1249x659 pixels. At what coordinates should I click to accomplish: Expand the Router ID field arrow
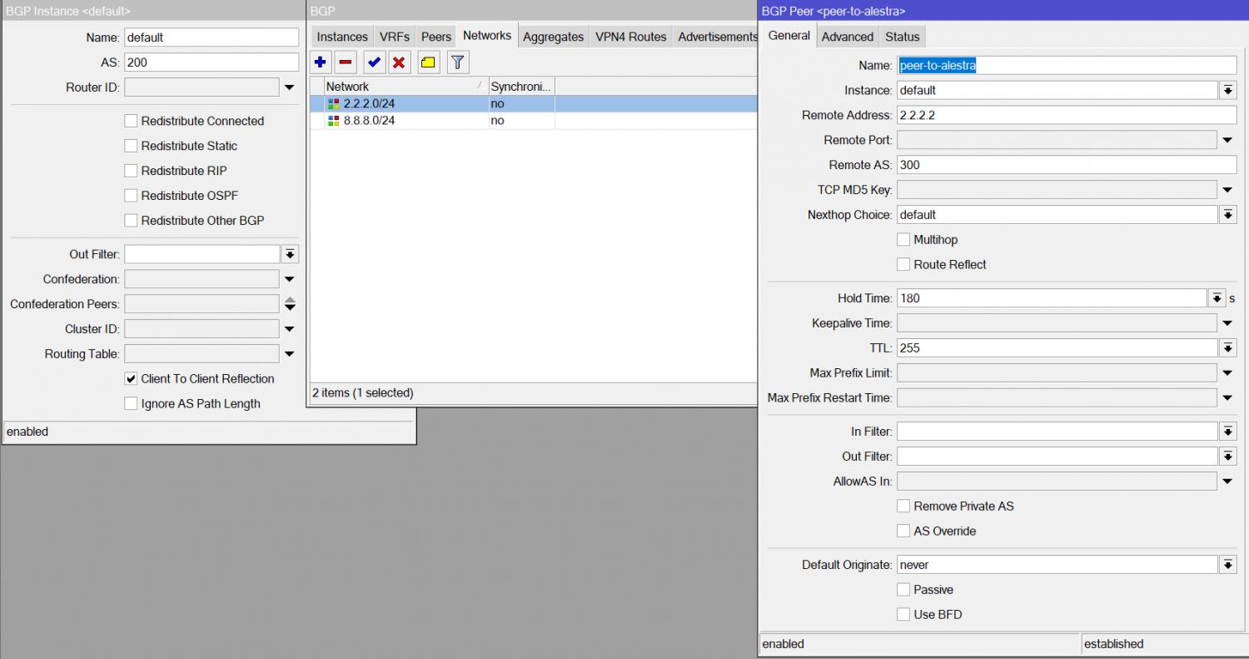289,87
